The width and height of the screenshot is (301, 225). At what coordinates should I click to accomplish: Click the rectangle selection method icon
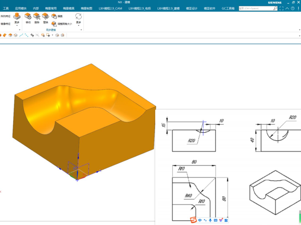pyautogui.click(x=48, y=35)
